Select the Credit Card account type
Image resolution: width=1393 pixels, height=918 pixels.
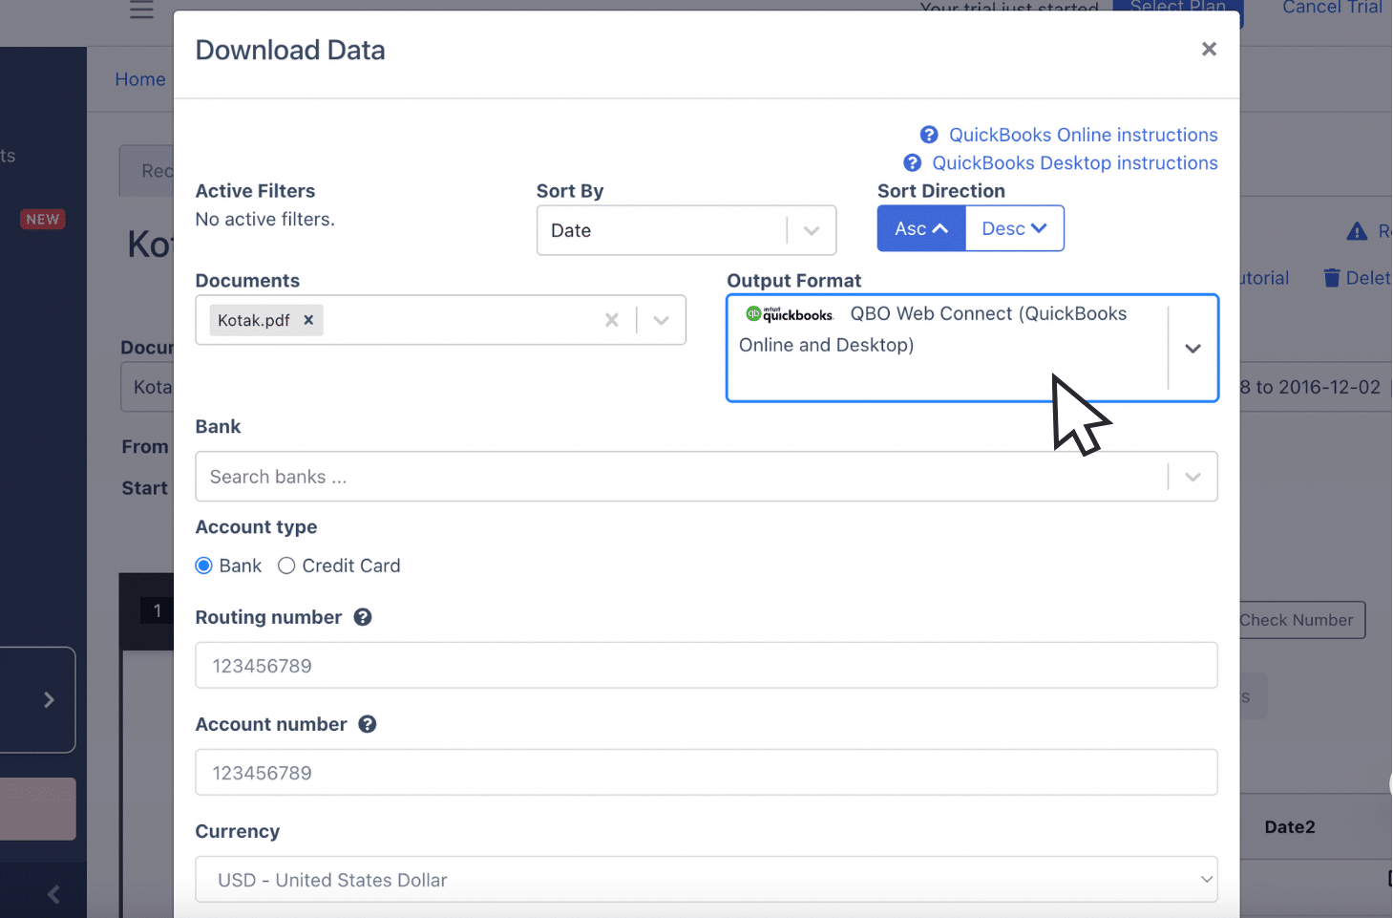tap(286, 566)
